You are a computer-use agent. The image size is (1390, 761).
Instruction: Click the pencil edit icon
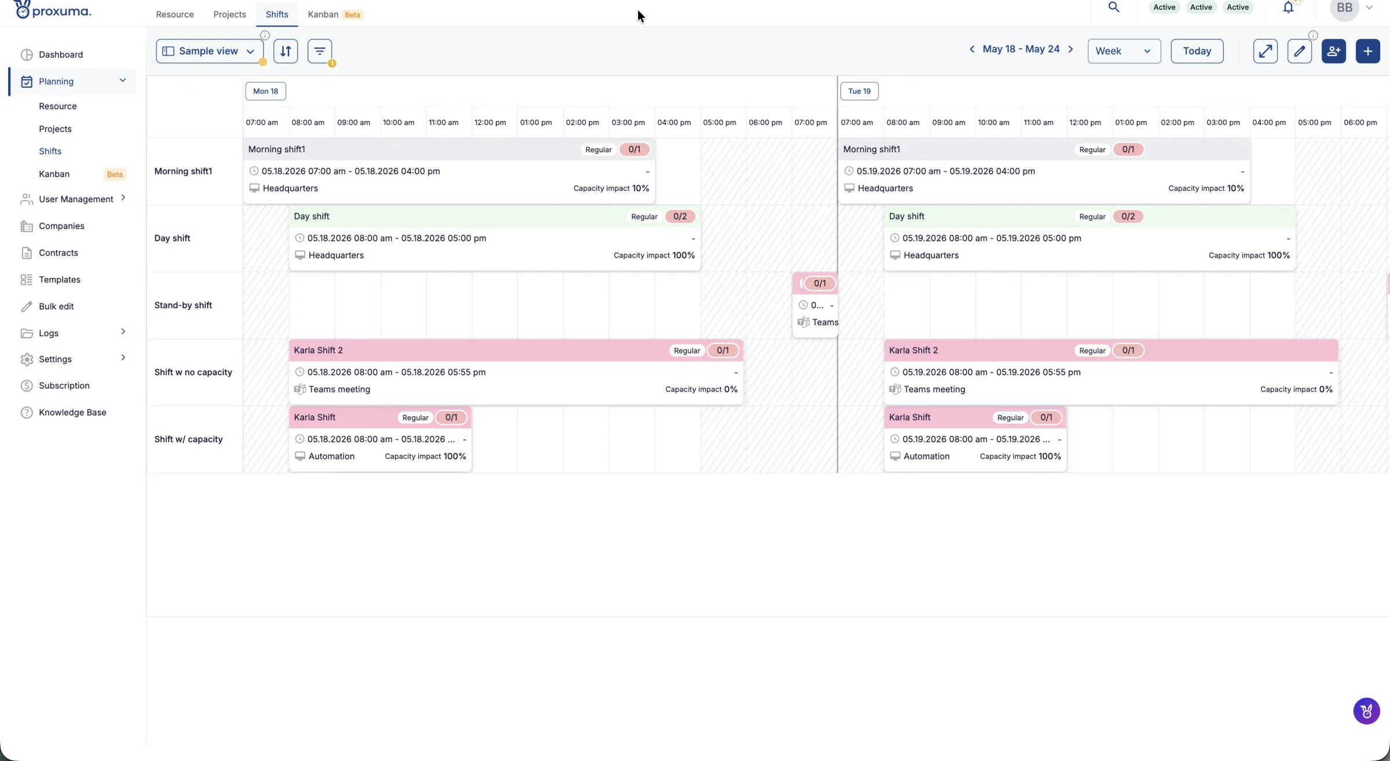(1300, 51)
